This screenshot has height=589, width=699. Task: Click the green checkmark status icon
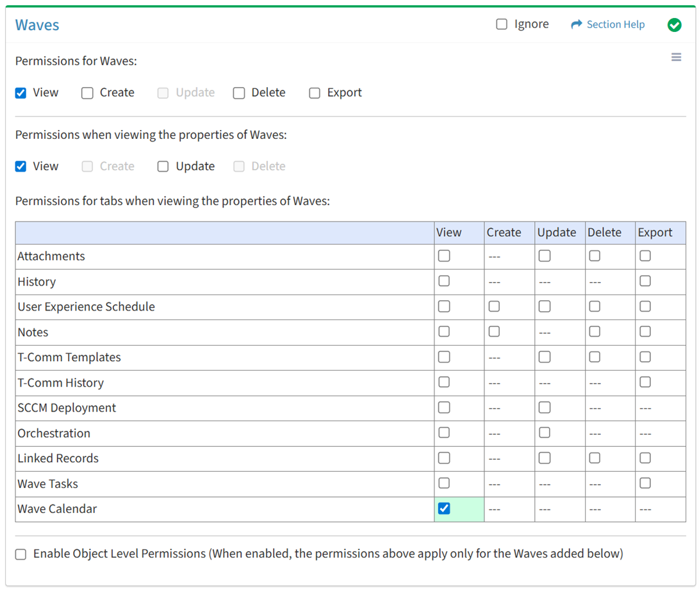[674, 25]
